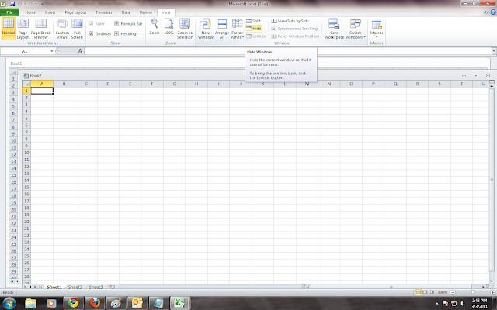Open the Formulas ribbon tab
497x310 pixels.
[103, 12]
